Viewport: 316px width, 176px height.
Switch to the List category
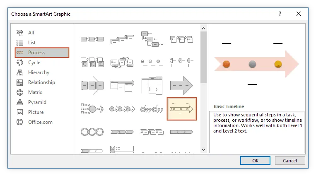(32, 43)
